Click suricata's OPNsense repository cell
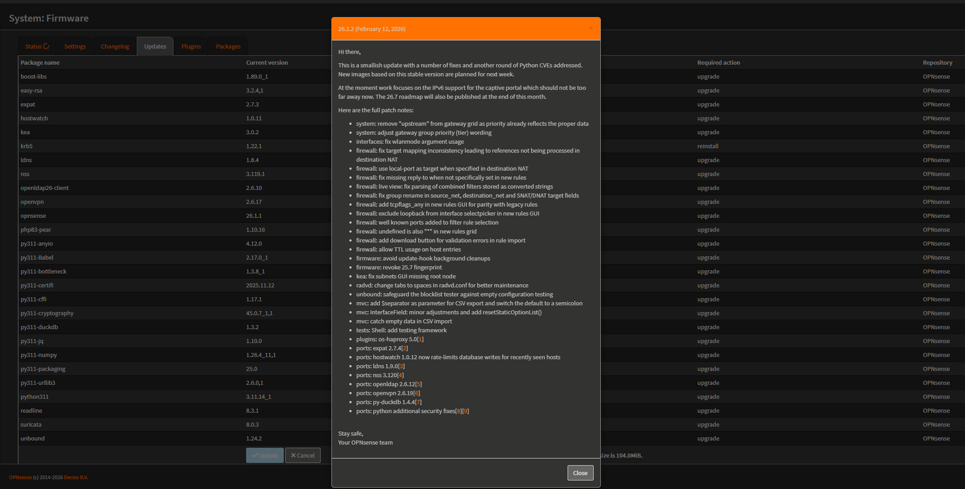This screenshot has width=965, height=489. (936, 424)
